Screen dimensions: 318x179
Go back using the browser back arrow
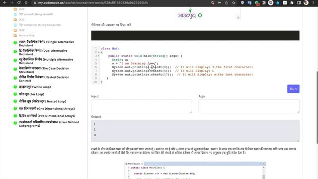point(5,3)
